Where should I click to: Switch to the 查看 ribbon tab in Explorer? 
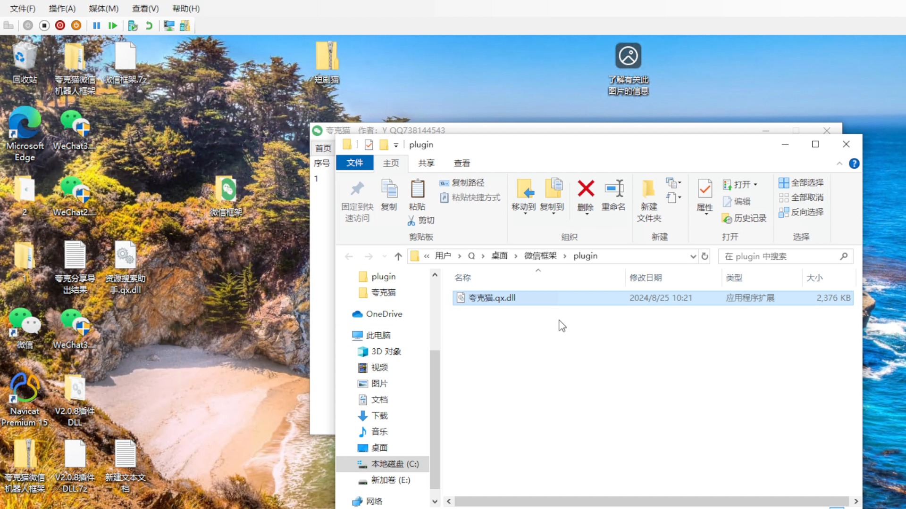(462, 163)
